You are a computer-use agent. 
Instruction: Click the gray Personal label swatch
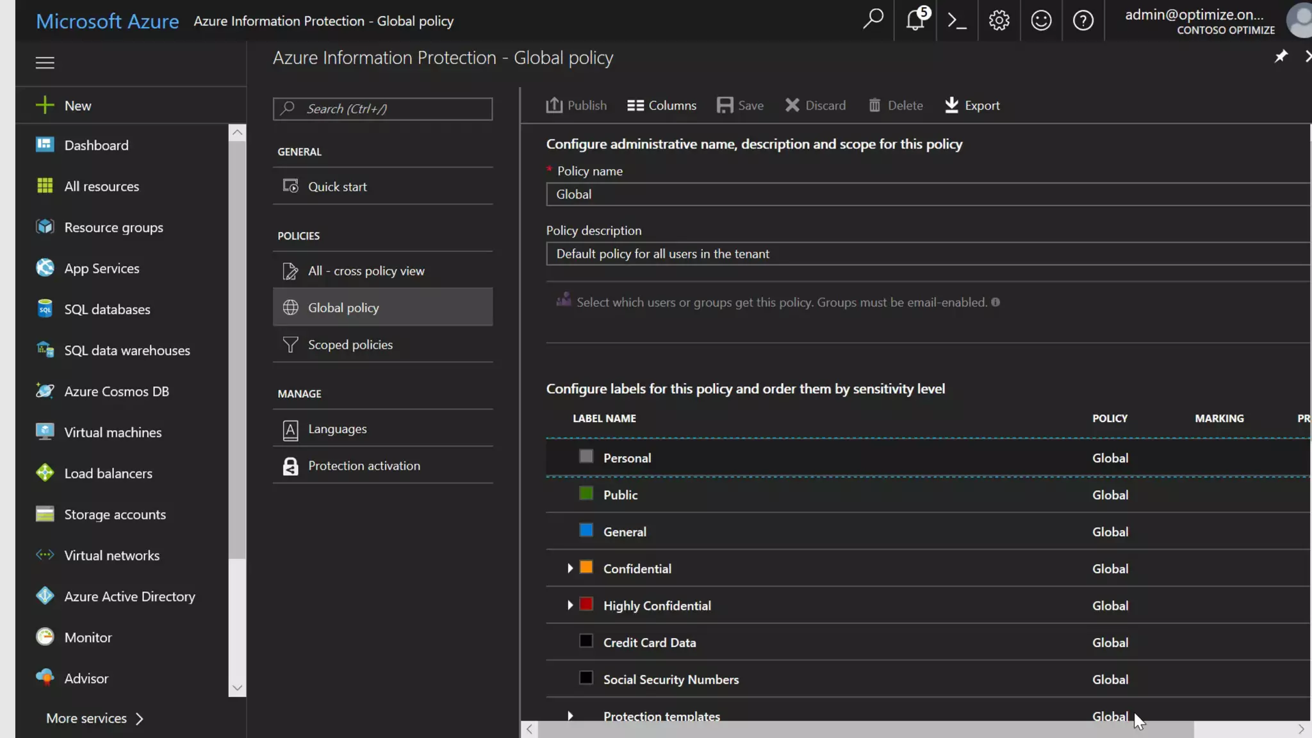coord(586,456)
